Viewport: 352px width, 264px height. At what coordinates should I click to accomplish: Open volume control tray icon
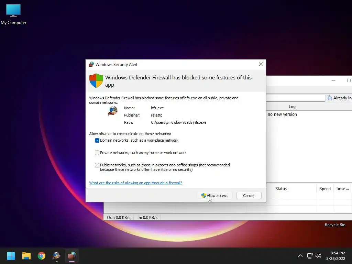pos(318,256)
